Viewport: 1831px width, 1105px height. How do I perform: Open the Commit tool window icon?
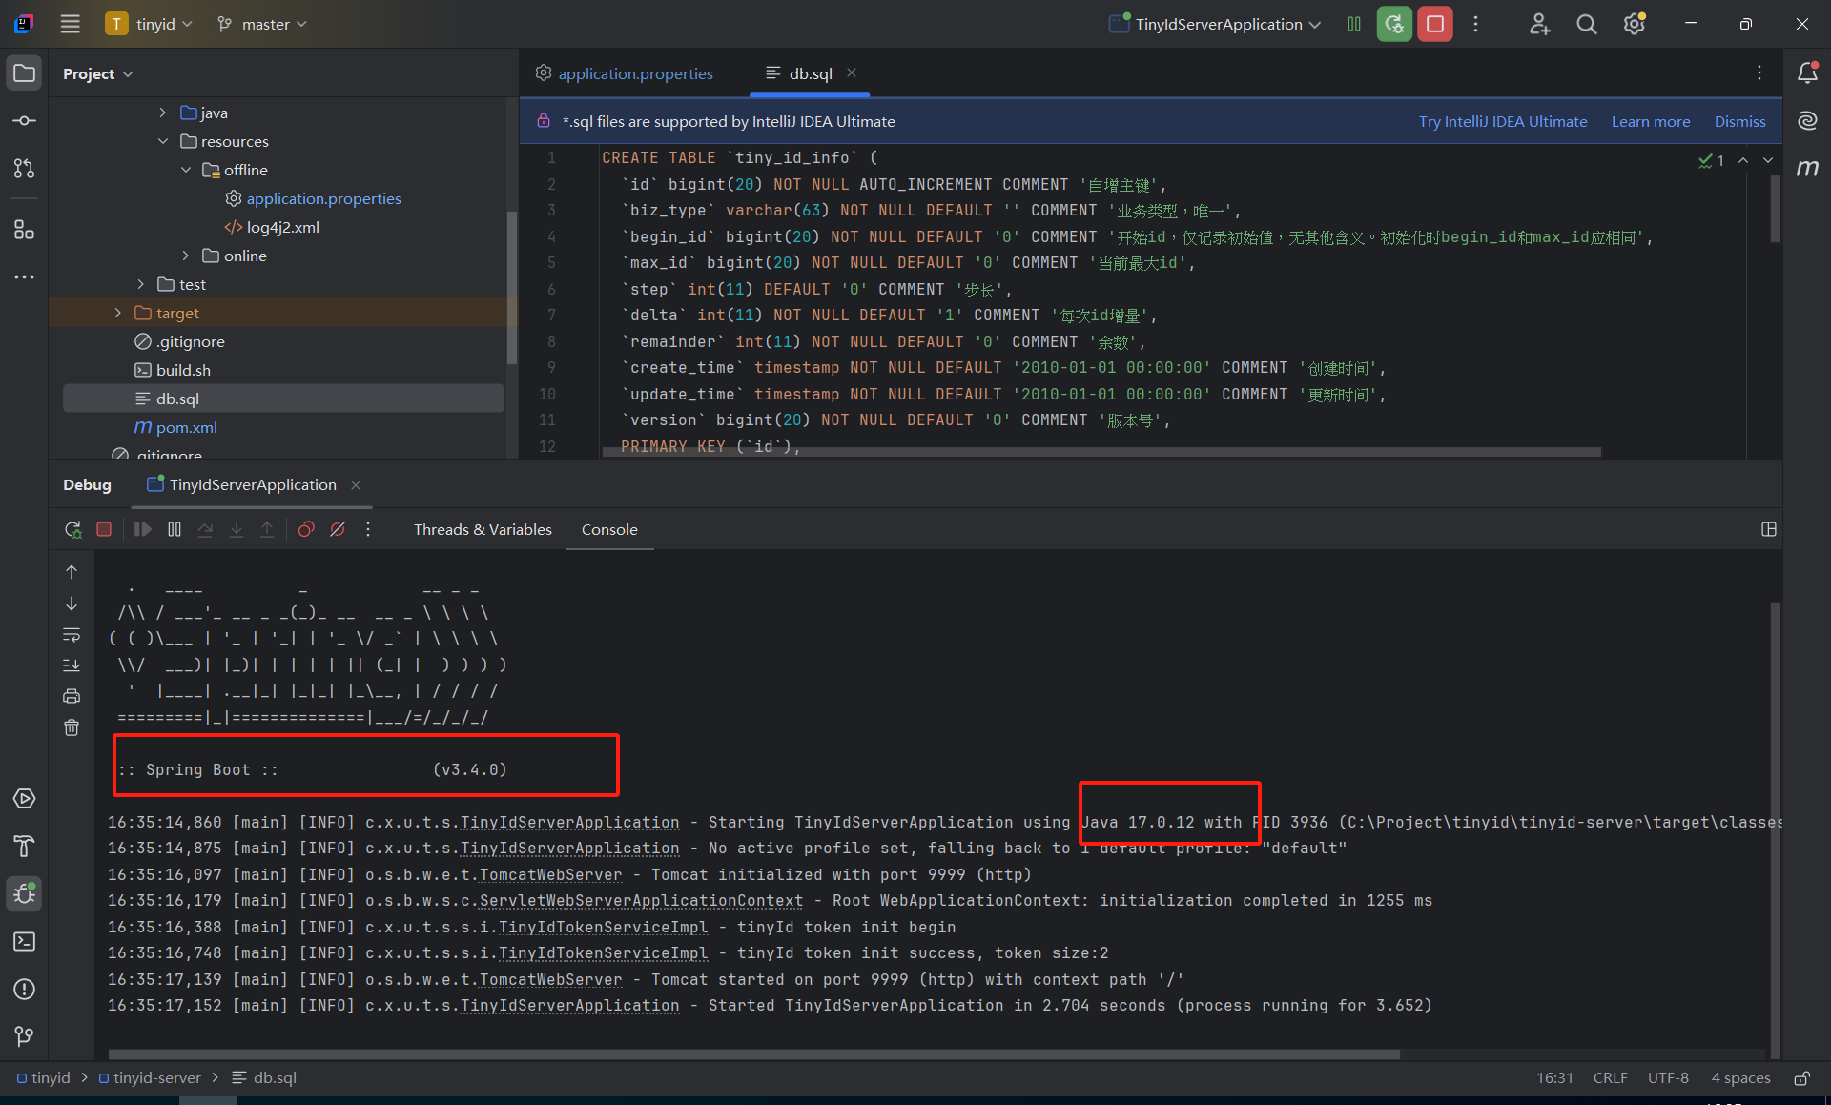(x=25, y=121)
